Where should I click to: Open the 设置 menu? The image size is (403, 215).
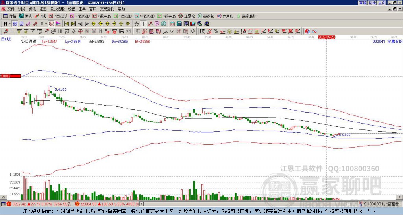pyautogui.click(x=72, y=9)
